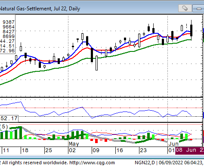Click the 23 date marker on time axis
Image resolution: width=204 pixels, height=166 pixels.
(143, 150)
